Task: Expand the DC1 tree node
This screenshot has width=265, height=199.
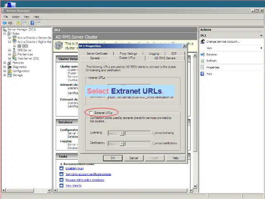Action: pos(14,46)
